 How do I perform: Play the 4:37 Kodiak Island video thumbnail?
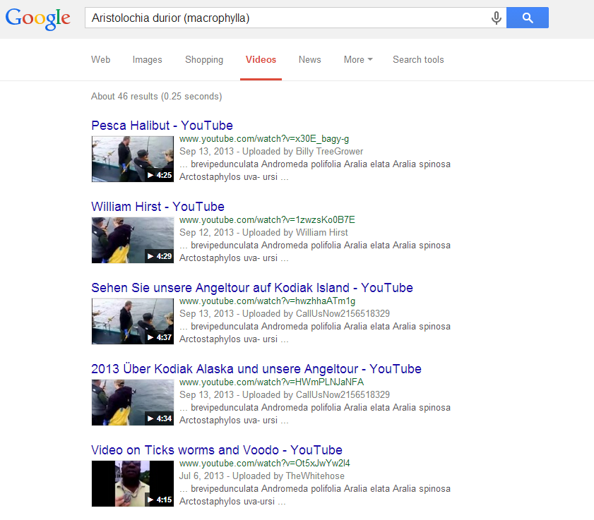[132, 321]
